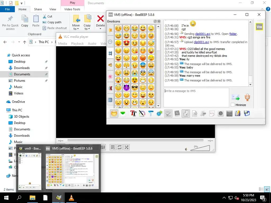This screenshot has width=271, height=203.
Task: Toggle VLC playlist button
Action: click(x=113, y=147)
